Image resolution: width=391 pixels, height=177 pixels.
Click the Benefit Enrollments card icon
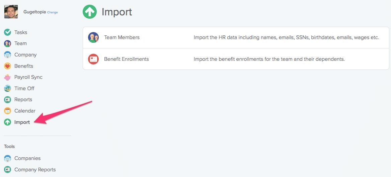[93, 59]
